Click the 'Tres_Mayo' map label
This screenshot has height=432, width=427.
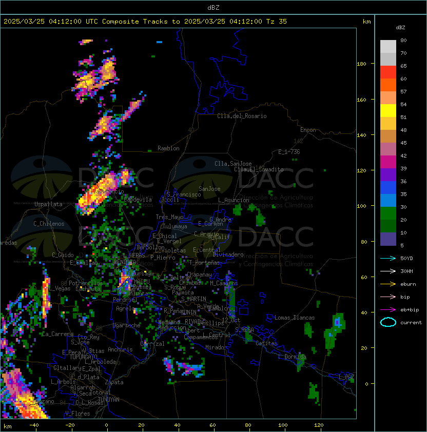(169, 217)
